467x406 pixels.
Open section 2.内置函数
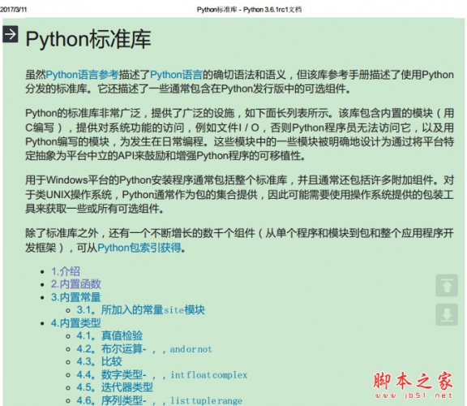coord(75,284)
